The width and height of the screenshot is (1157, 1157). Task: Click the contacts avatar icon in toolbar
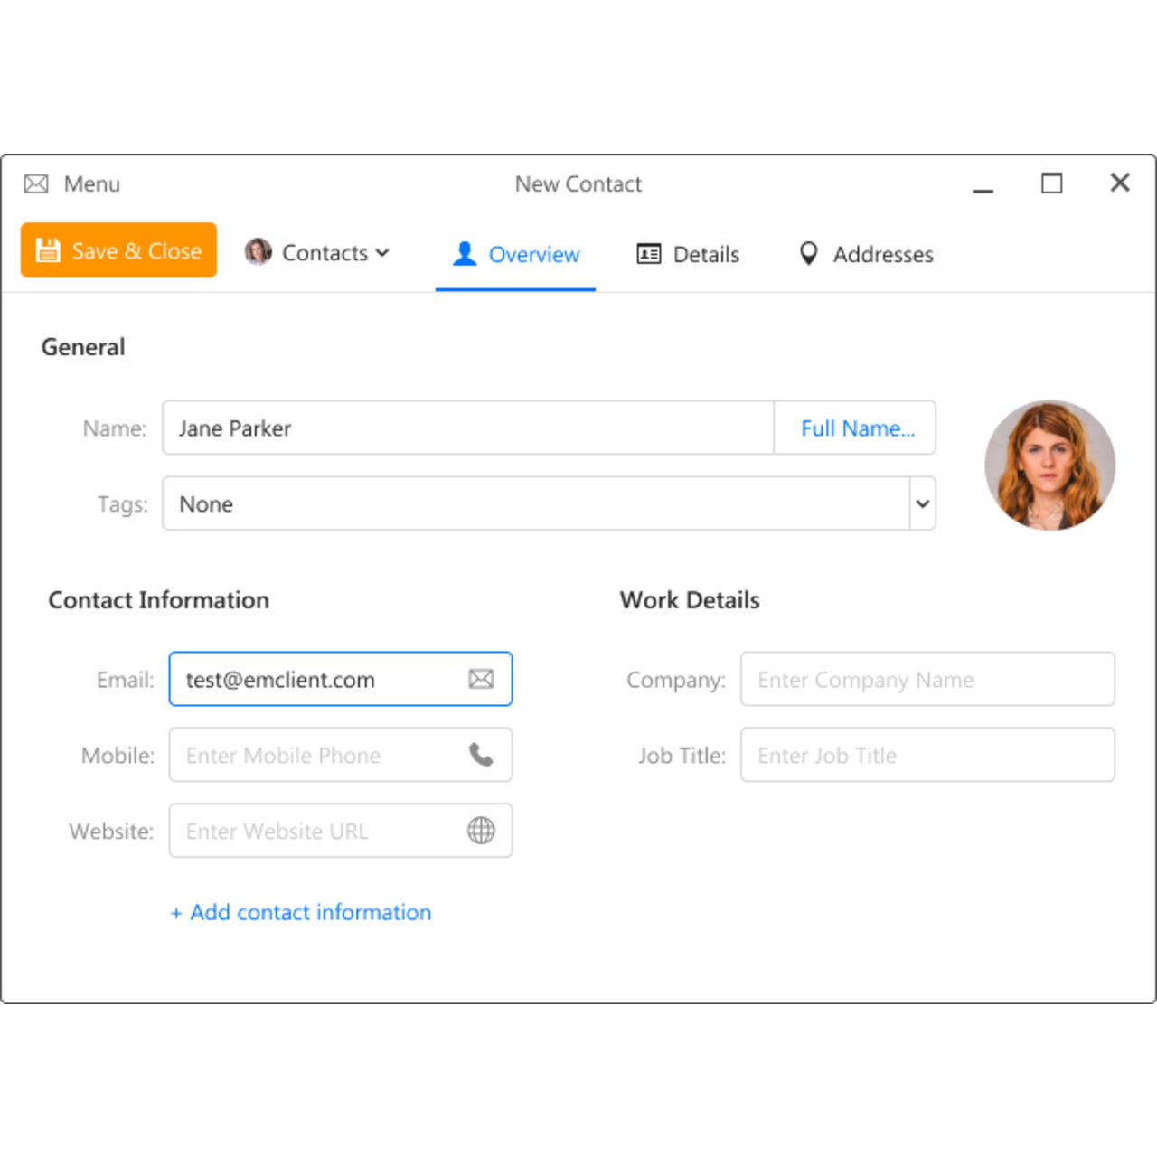pyautogui.click(x=259, y=252)
